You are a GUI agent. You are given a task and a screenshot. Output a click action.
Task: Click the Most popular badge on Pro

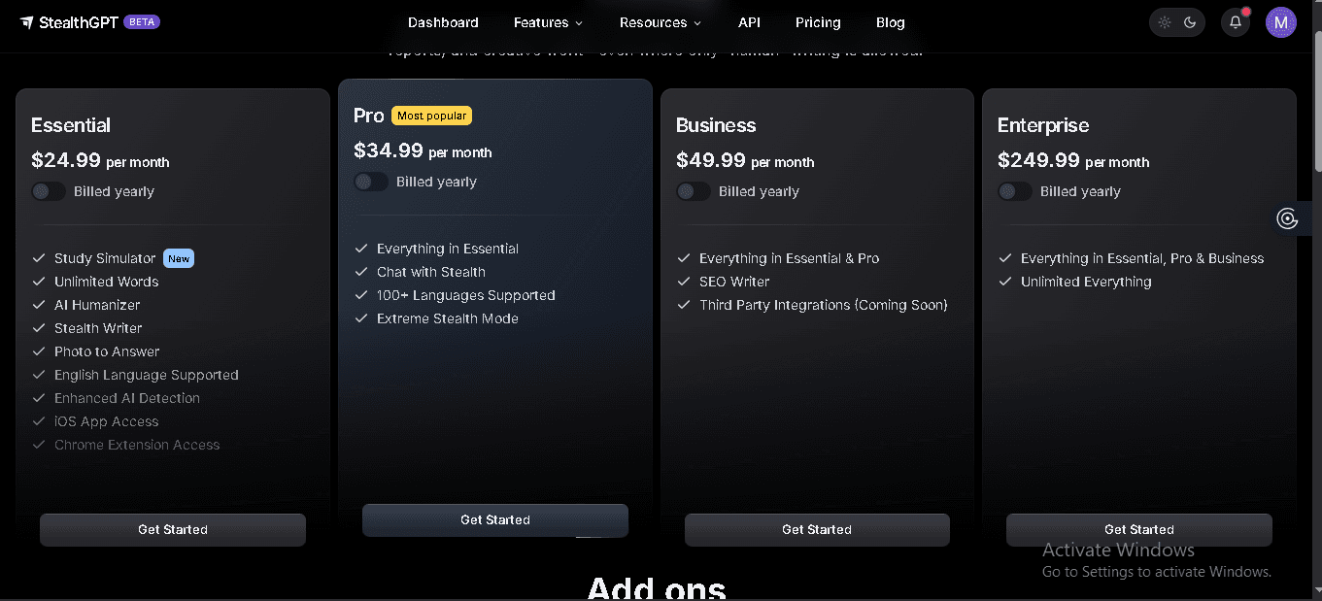coord(431,115)
